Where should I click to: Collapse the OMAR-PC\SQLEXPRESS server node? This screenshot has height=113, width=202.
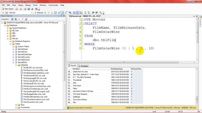click(x=2, y=23)
